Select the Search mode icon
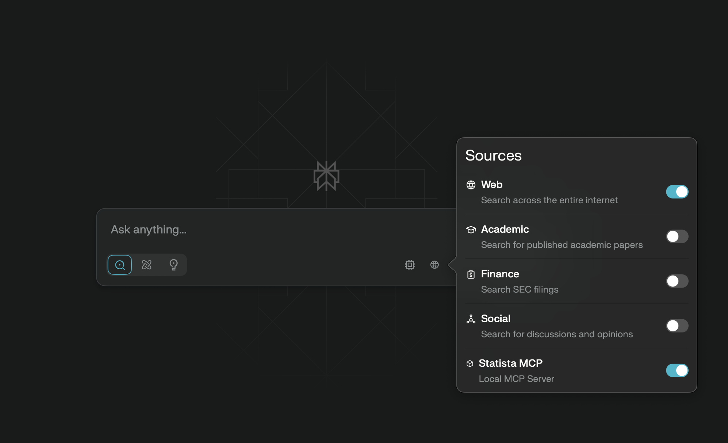The width and height of the screenshot is (728, 443). [x=120, y=265]
